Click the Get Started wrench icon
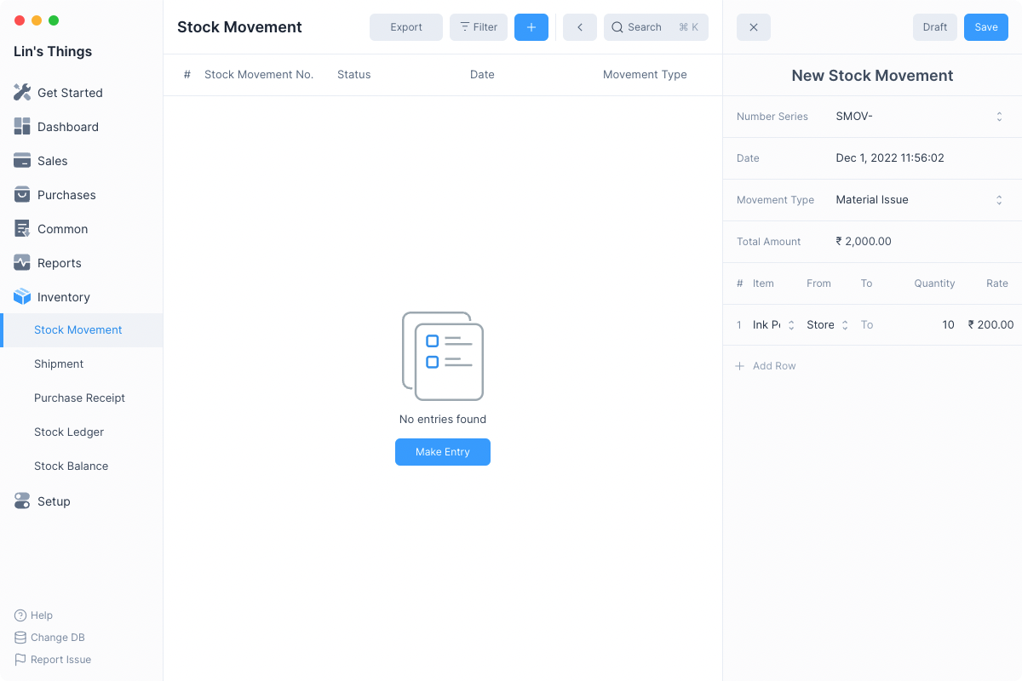 click(22, 93)
